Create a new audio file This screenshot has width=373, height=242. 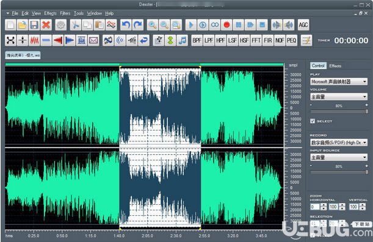[x=10, y=25]
